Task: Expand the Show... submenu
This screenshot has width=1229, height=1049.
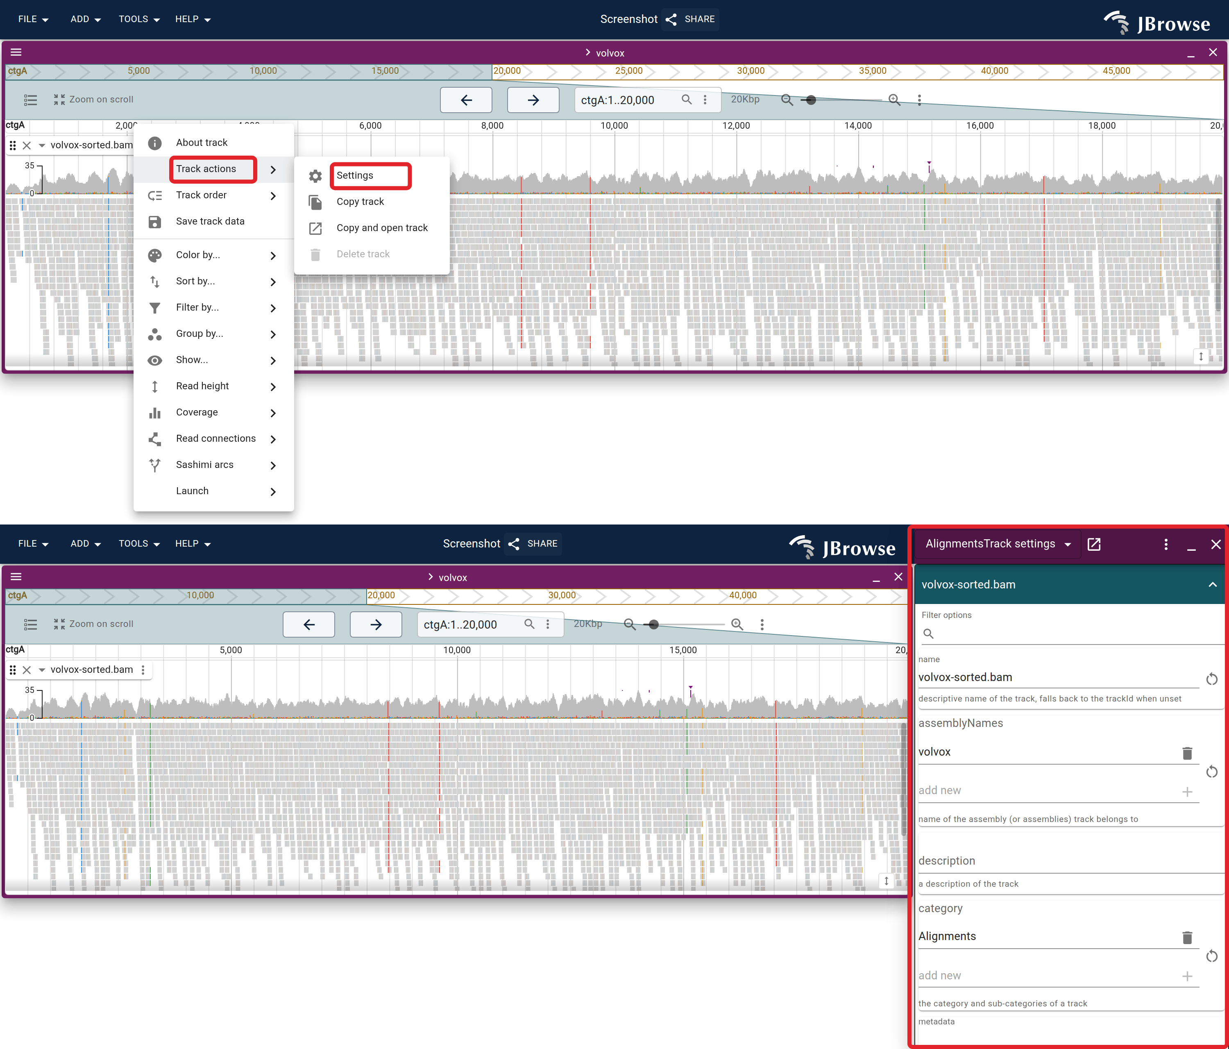Action: [213, 359]
